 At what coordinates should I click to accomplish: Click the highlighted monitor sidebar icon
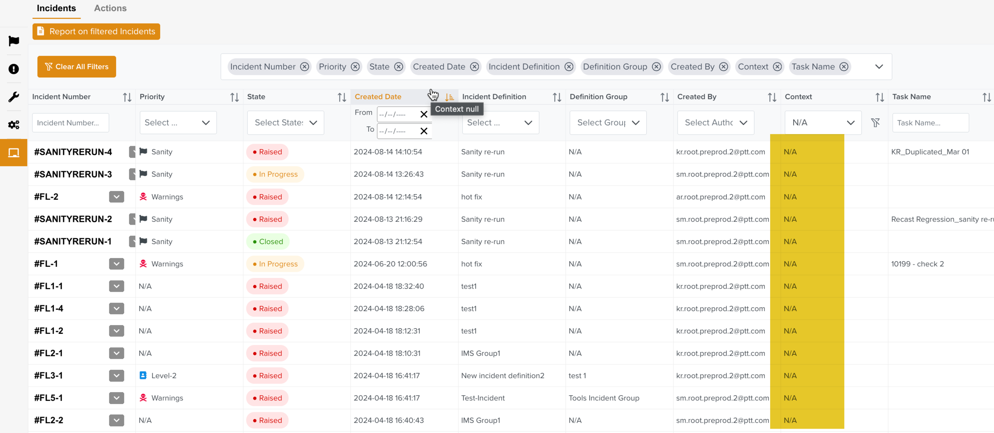pos(14,153)
